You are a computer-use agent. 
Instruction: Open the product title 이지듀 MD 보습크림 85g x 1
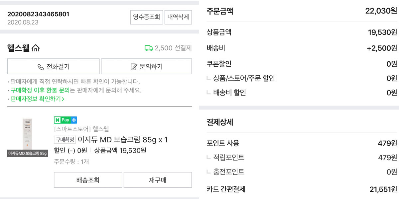(x=123, y=140)
